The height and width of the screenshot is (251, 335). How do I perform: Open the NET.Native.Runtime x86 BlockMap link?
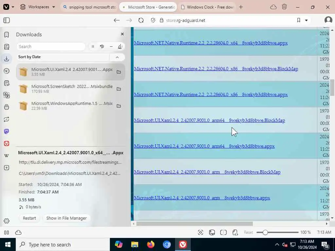pos(216,69)
